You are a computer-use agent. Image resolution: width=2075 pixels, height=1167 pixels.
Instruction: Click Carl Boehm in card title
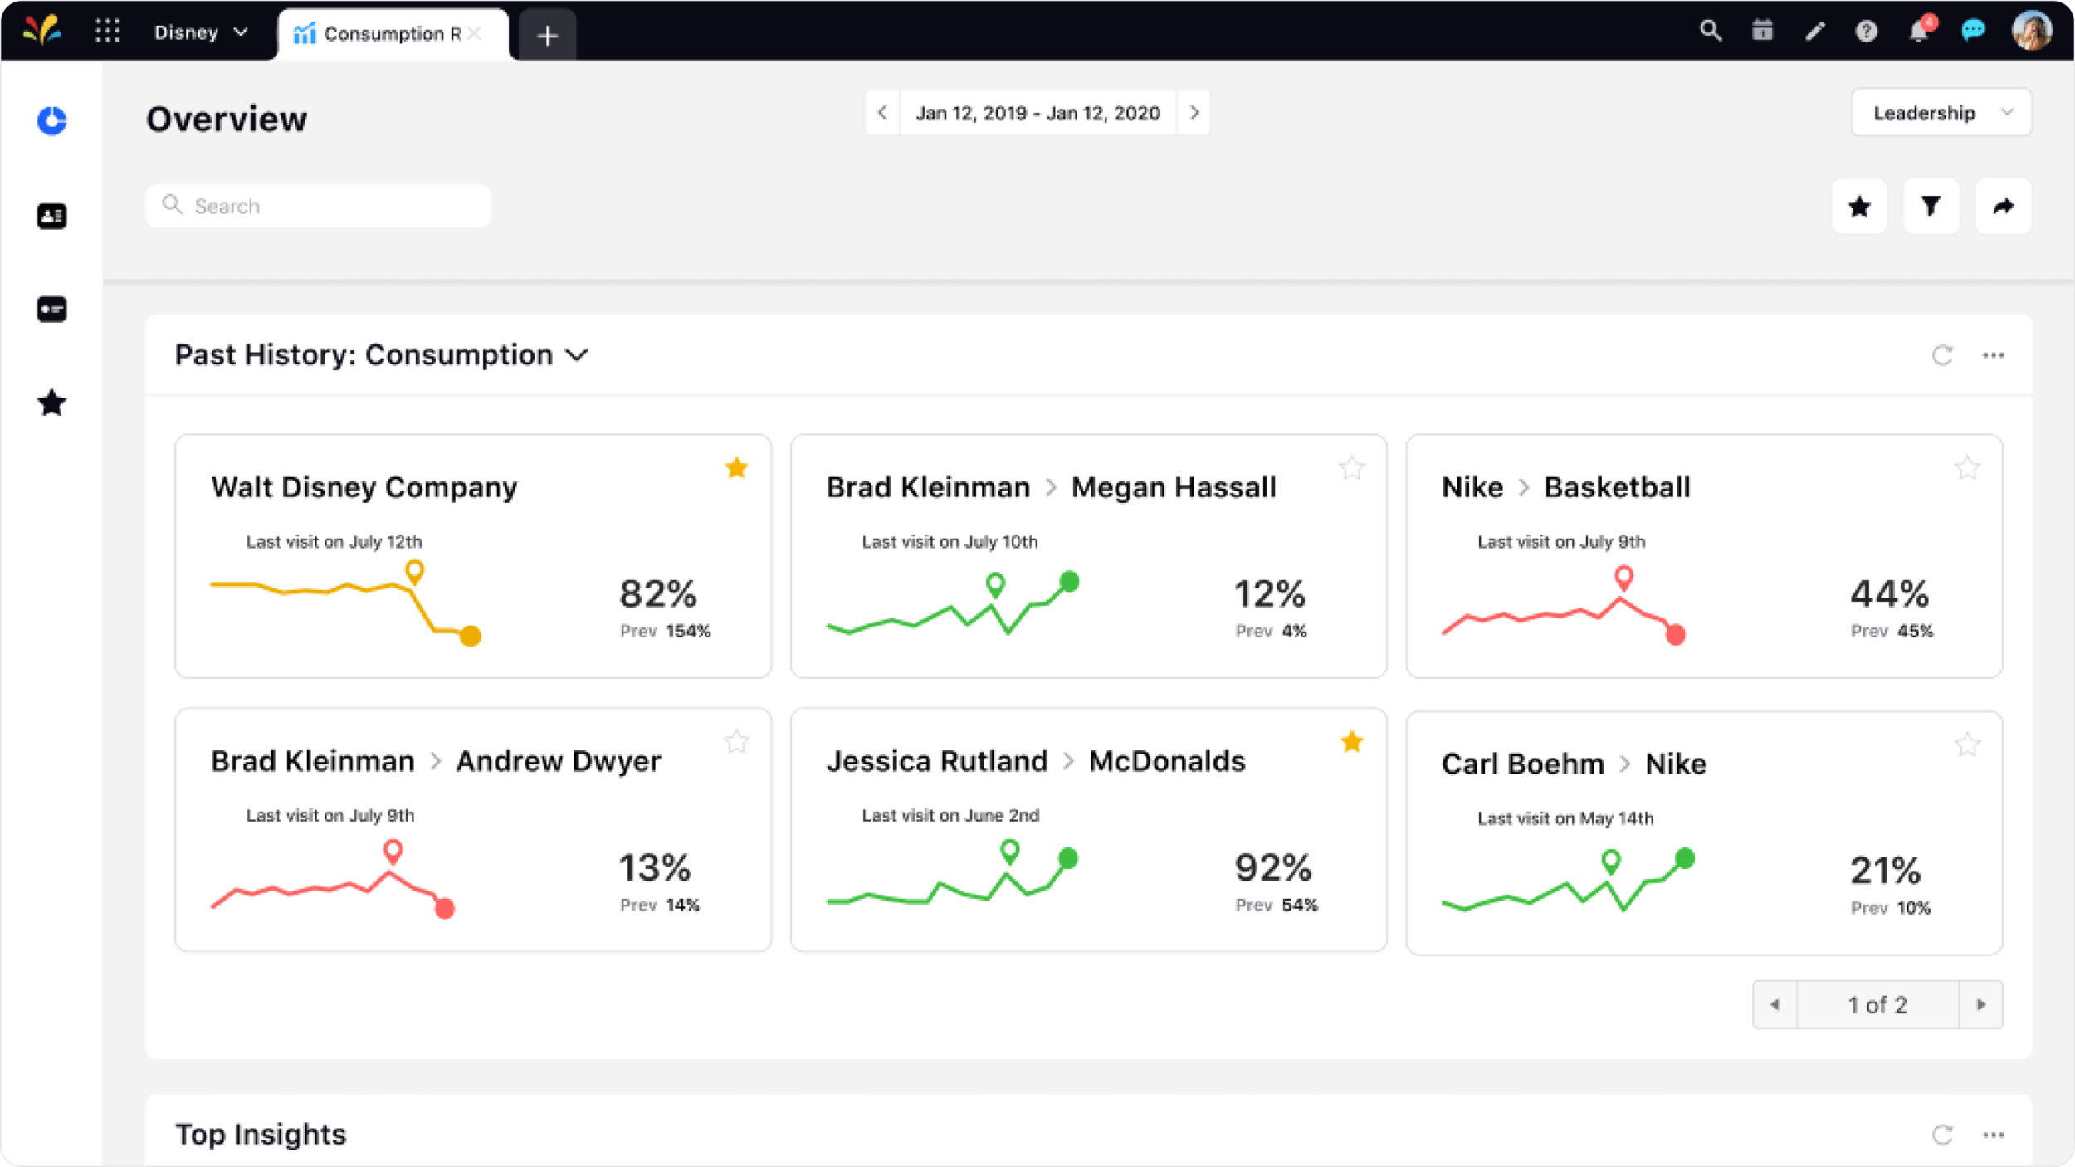tap(1523, 764)
